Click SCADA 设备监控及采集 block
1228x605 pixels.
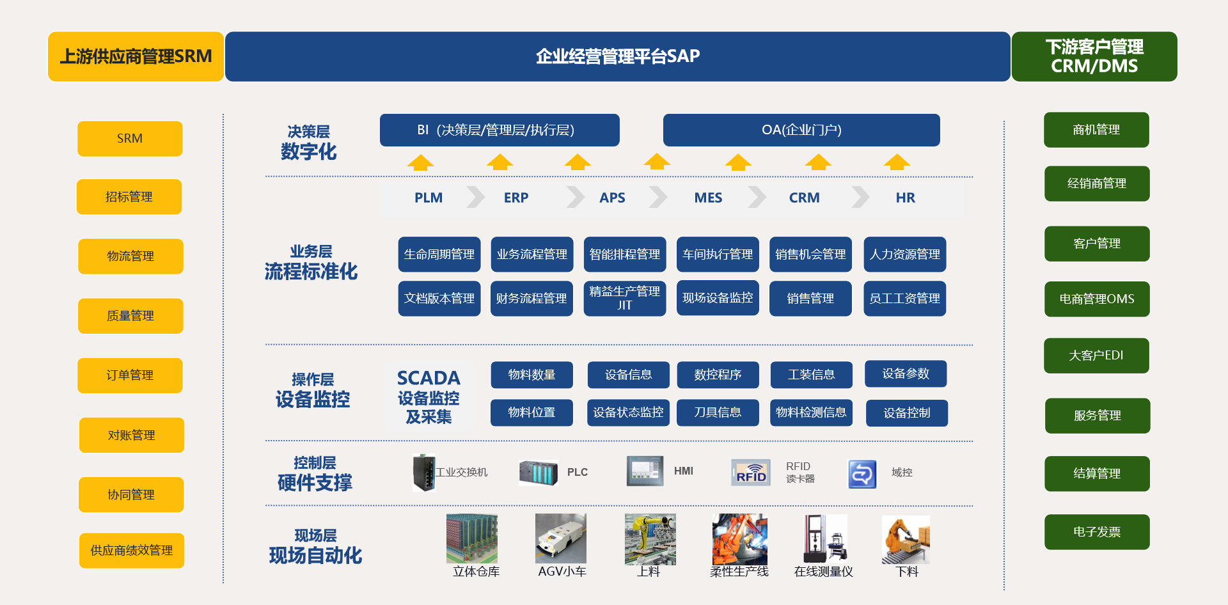pyautogui.click(x=429, y=397)
